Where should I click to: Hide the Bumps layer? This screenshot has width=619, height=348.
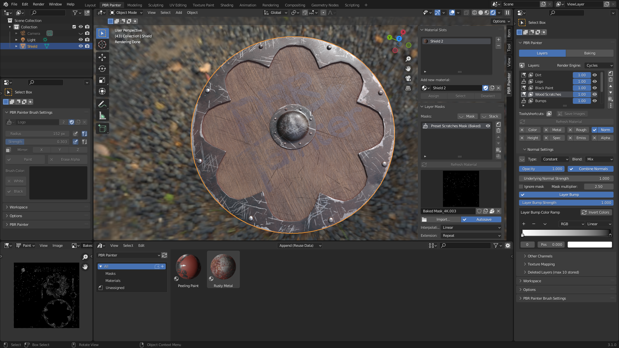[595, 101]
